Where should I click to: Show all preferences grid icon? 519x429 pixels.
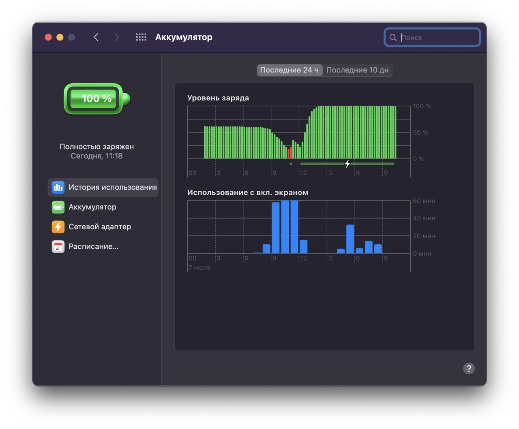141,37
